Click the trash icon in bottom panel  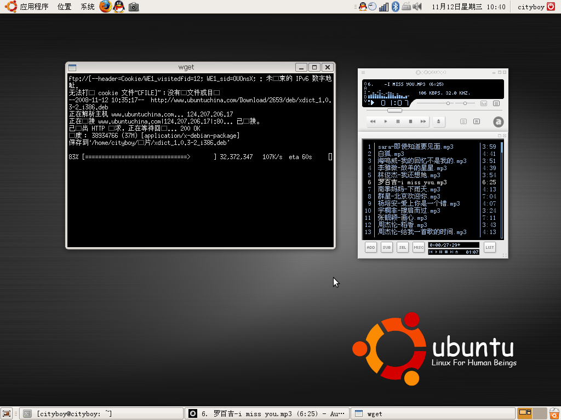click(554, 413)
